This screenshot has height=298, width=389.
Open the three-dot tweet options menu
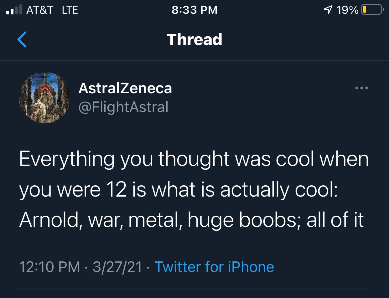(362, 88)
